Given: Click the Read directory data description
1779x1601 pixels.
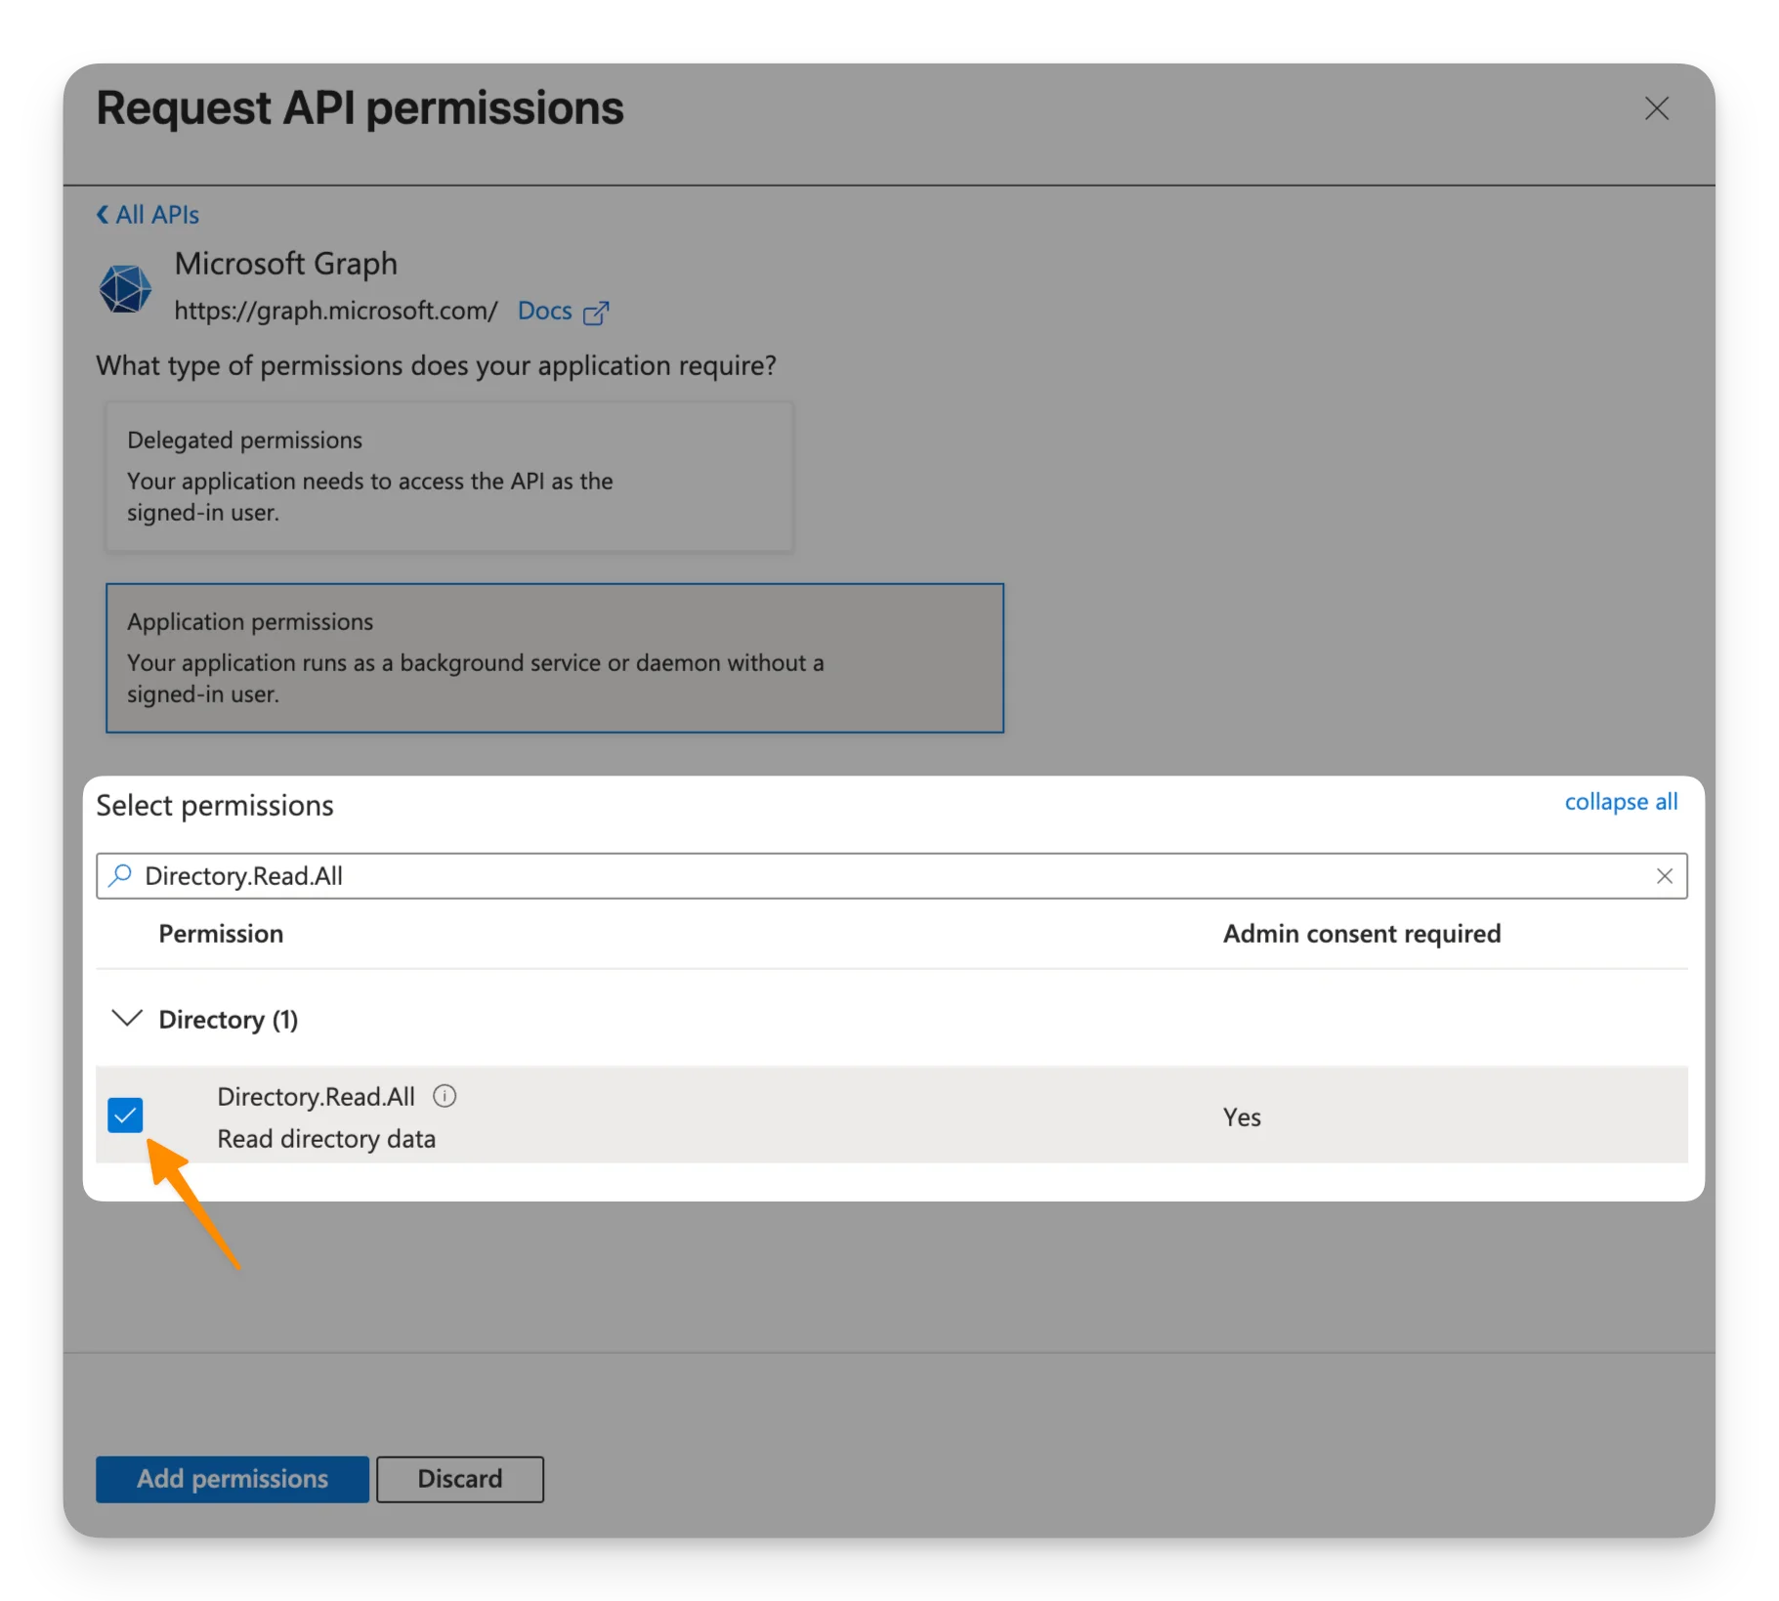Looking at the screenshot, I should 326,1139.
